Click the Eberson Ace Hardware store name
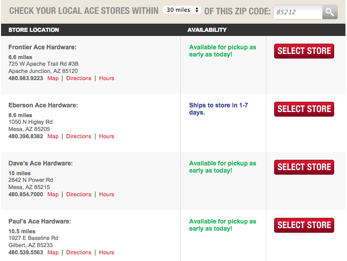The height and width of the screenshot is (261, 347). click(x=43, y=105)
